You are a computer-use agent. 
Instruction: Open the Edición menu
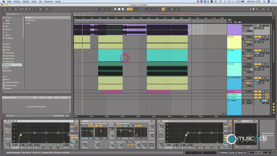26,1
